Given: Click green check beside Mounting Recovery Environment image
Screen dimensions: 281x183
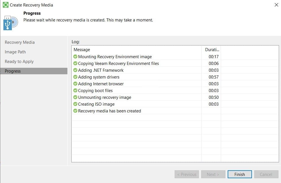Looking at the screenshot, I should (75, 56).
